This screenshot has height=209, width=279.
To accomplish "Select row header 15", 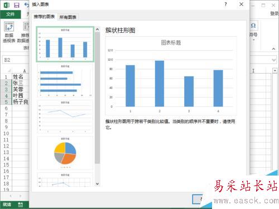I will 6,165.
